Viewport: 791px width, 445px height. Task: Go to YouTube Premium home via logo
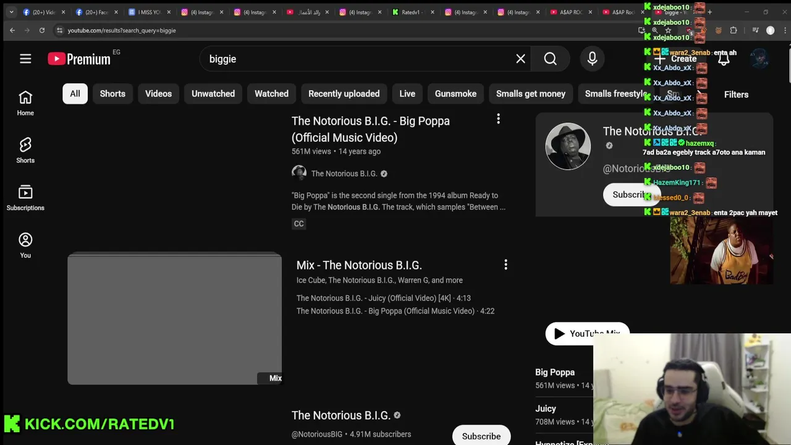point(79,59)
